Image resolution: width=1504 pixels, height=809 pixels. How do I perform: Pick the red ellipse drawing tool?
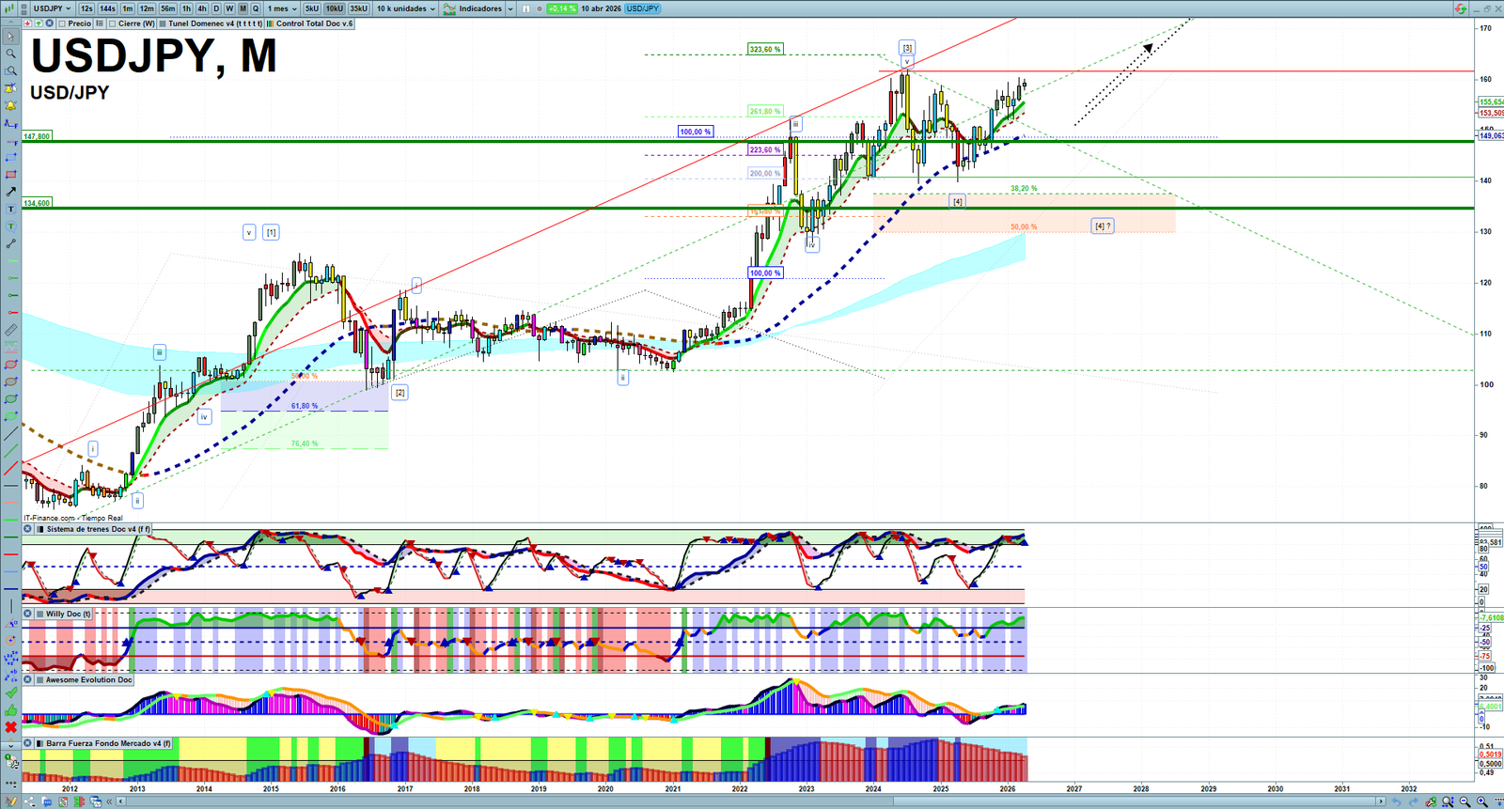click(11, 365)
